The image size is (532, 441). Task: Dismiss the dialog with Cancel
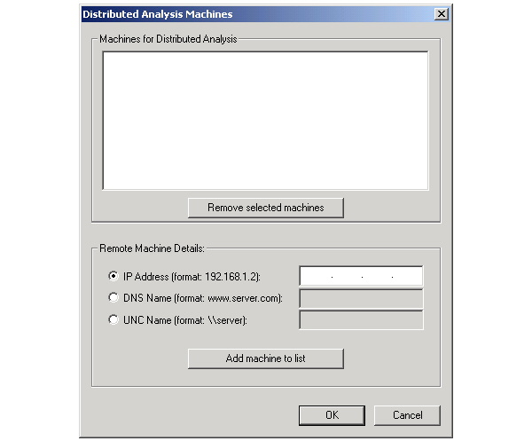click(407, 415)
